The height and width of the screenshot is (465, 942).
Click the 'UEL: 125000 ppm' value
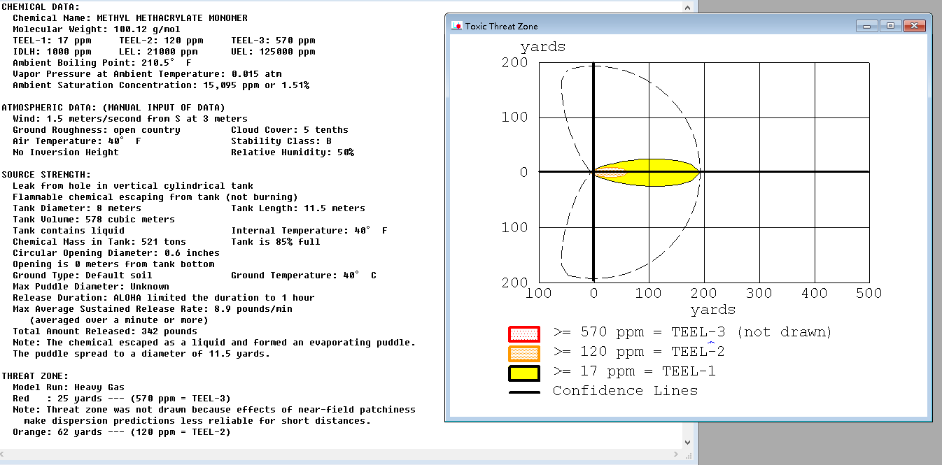(x=273, y=52)
